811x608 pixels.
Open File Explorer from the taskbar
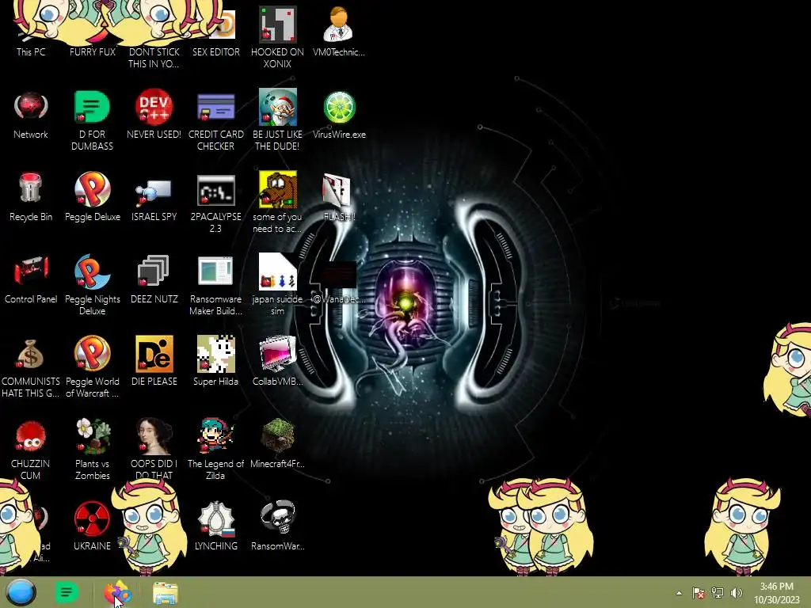click(166, 593)
